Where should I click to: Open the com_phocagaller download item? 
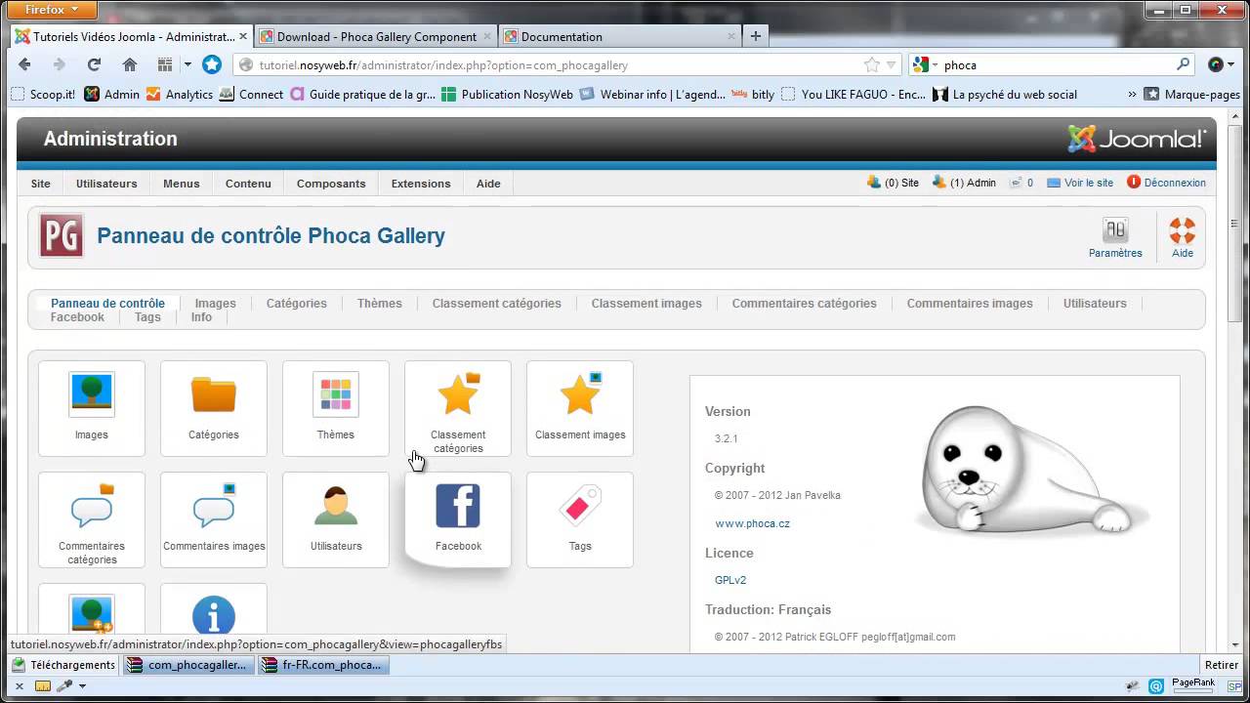pos(187,665)
